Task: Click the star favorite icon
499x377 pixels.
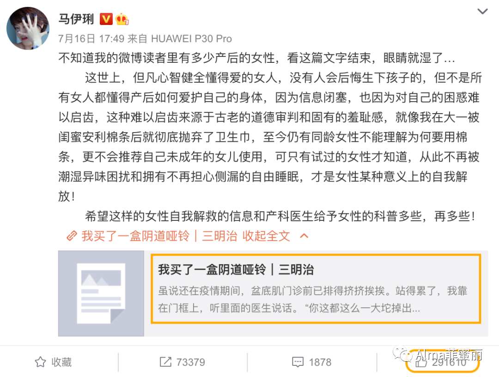Action: [40, 362]
